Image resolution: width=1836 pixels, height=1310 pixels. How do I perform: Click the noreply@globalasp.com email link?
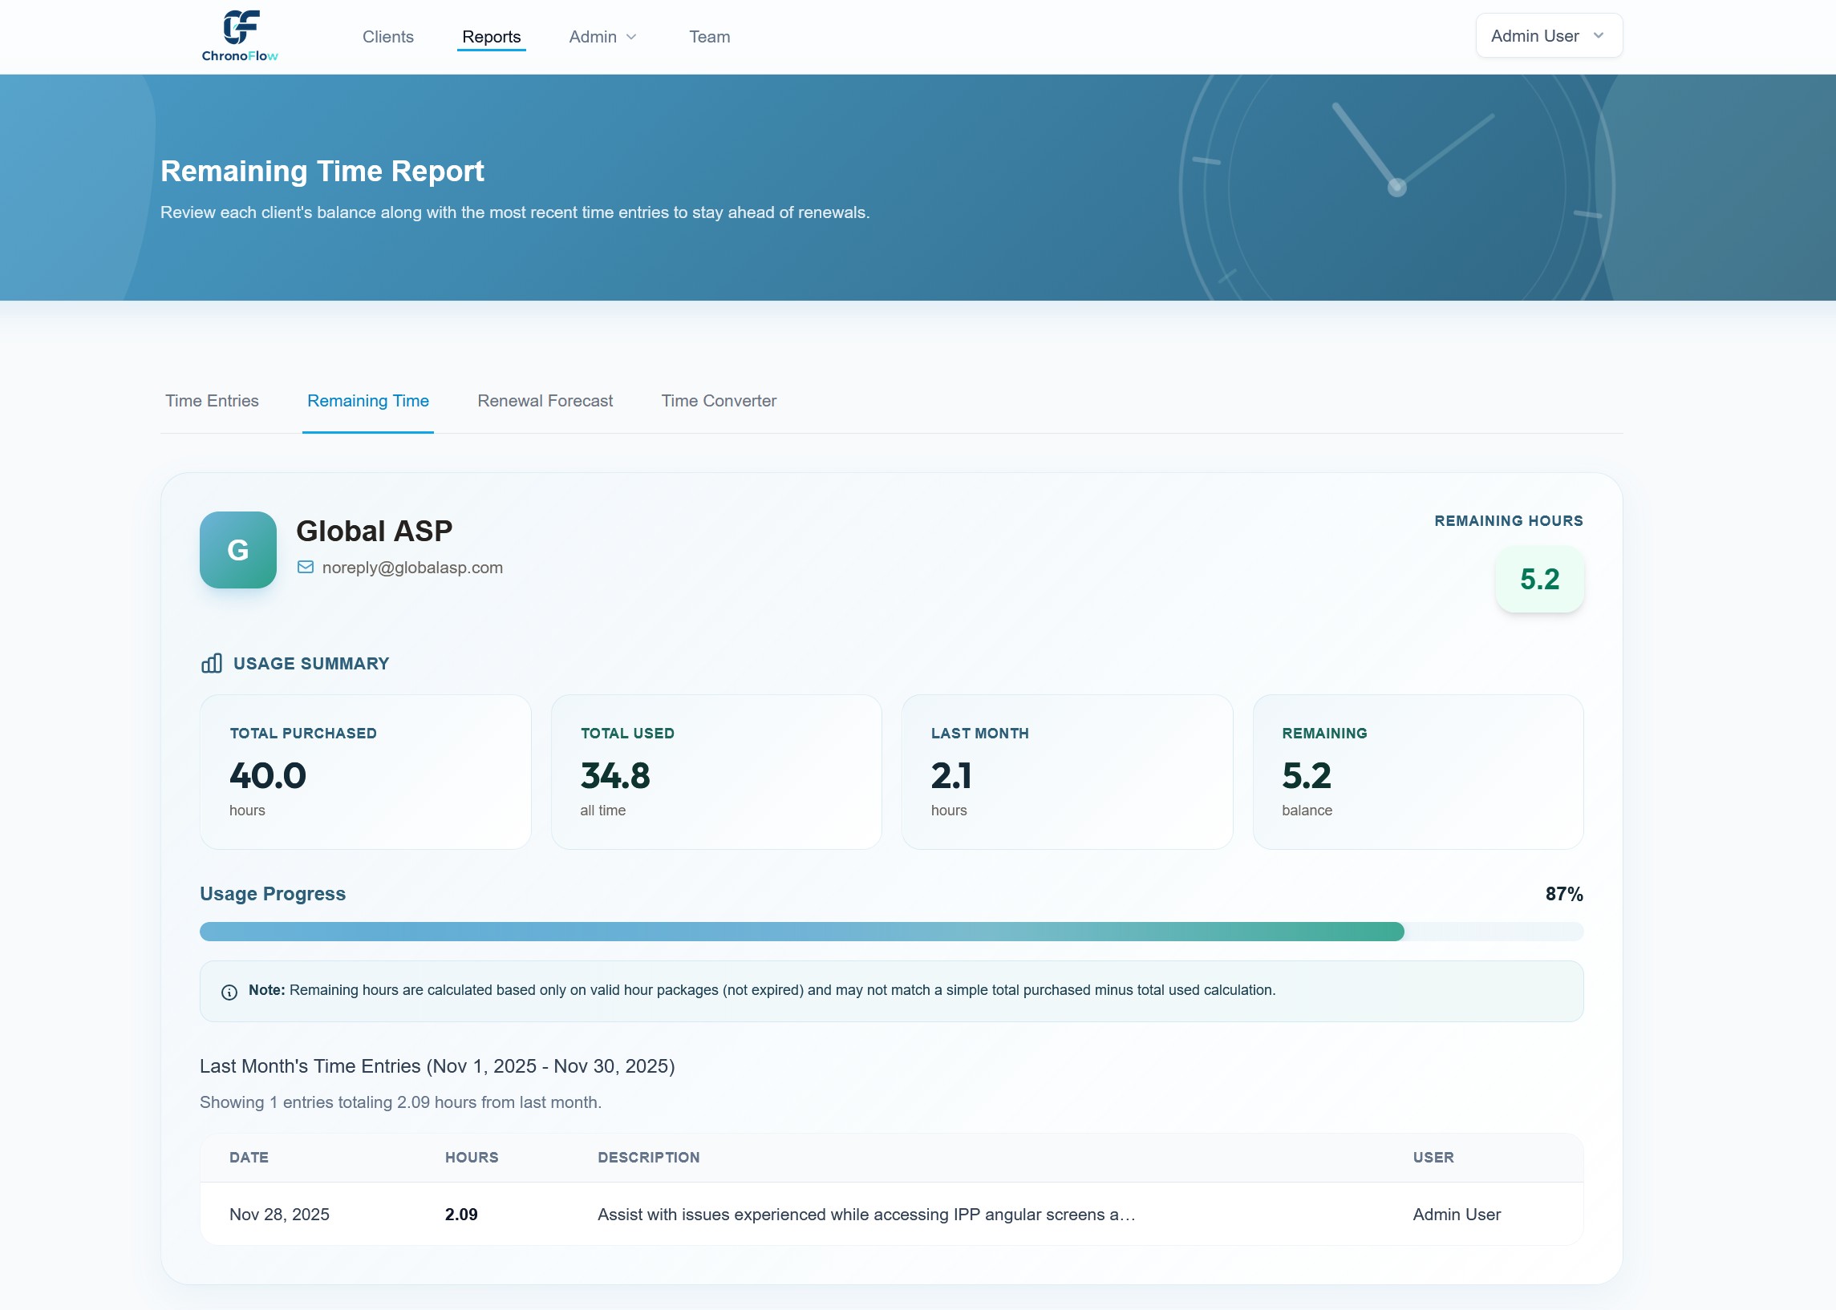pyautogui.click(x=411, y=568)
